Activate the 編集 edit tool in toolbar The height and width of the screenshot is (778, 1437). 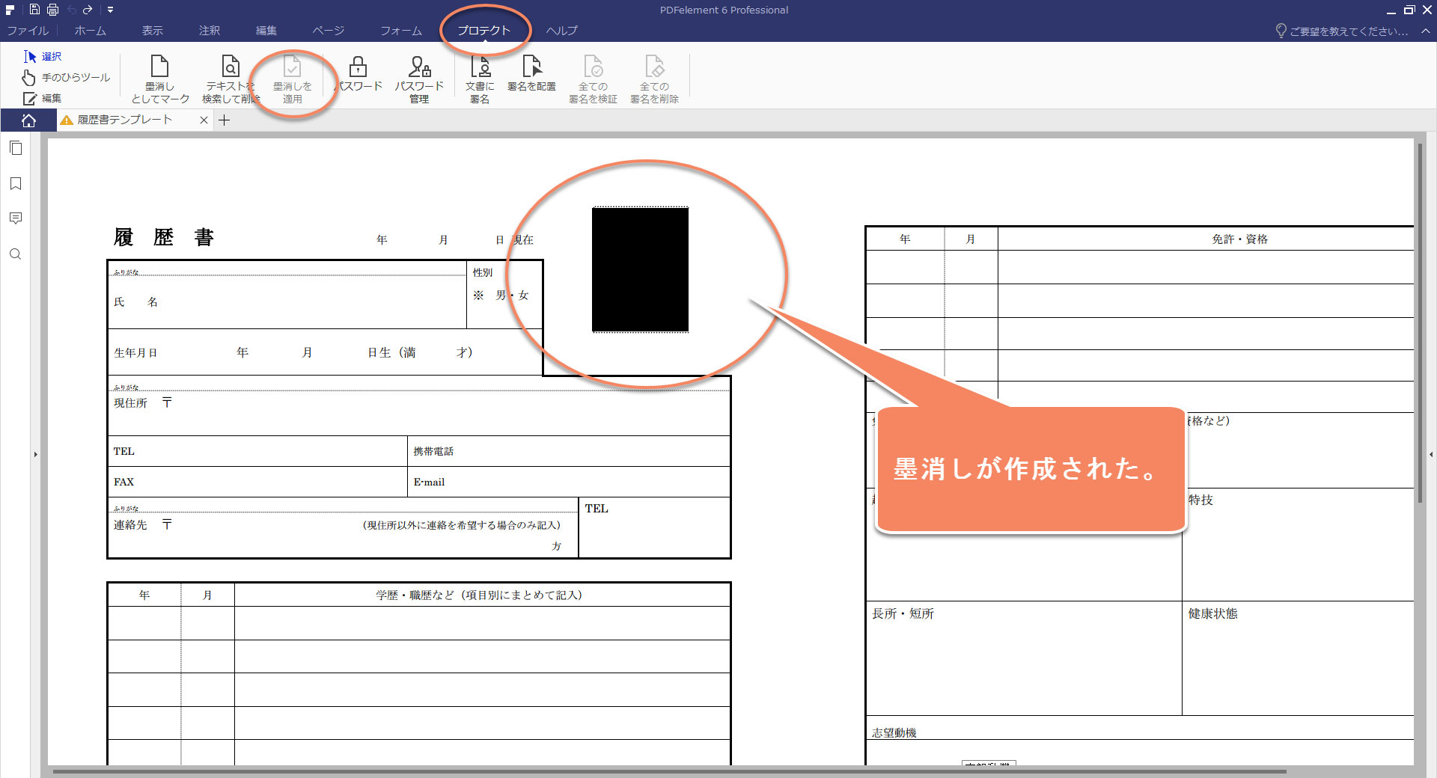(x=43, y=99)
